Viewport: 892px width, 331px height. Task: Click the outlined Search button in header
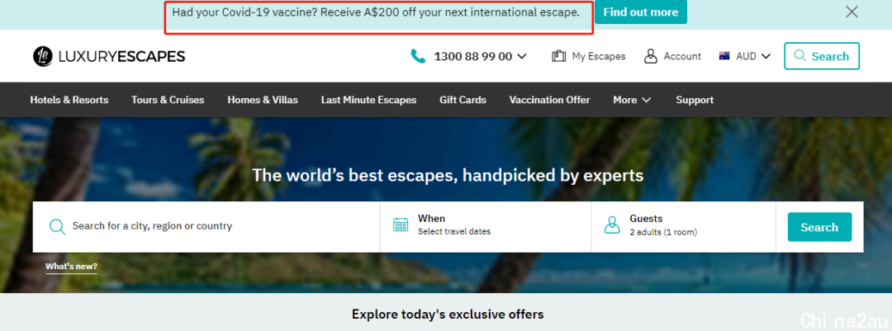822,56
